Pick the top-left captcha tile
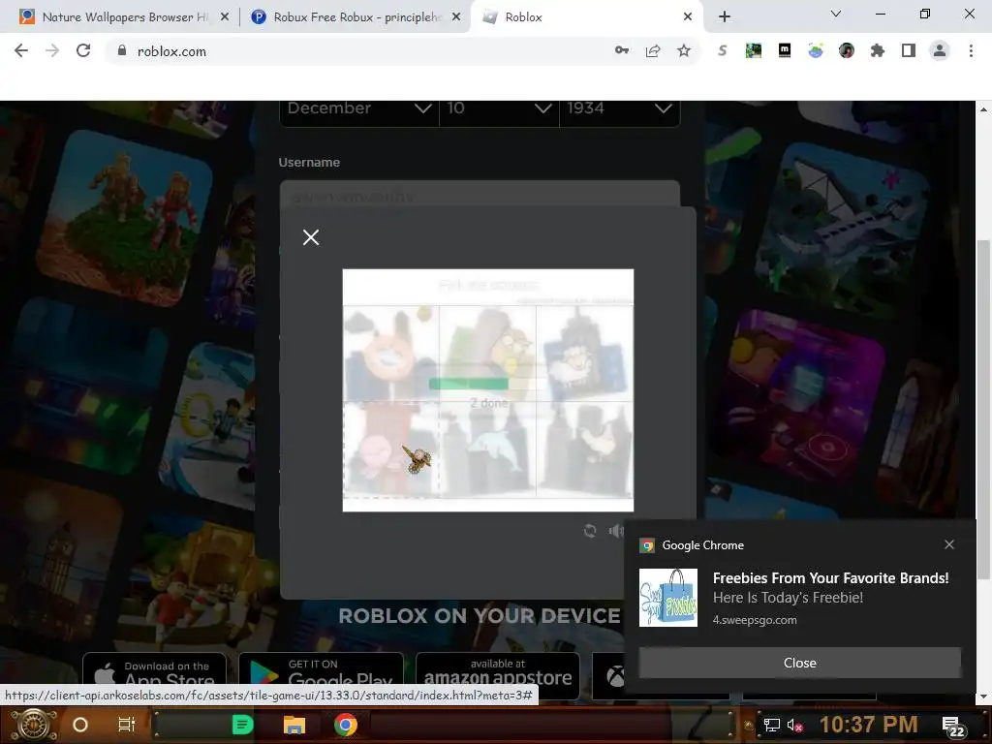Image resolution: width=992 pixels, height=744 pixels. point(391,353)
